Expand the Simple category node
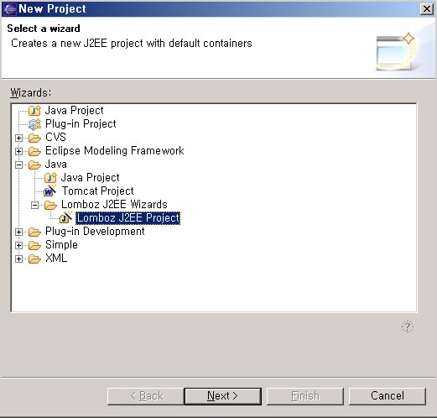The height and width of the screenshot is (418, 437). click(18, 245)
